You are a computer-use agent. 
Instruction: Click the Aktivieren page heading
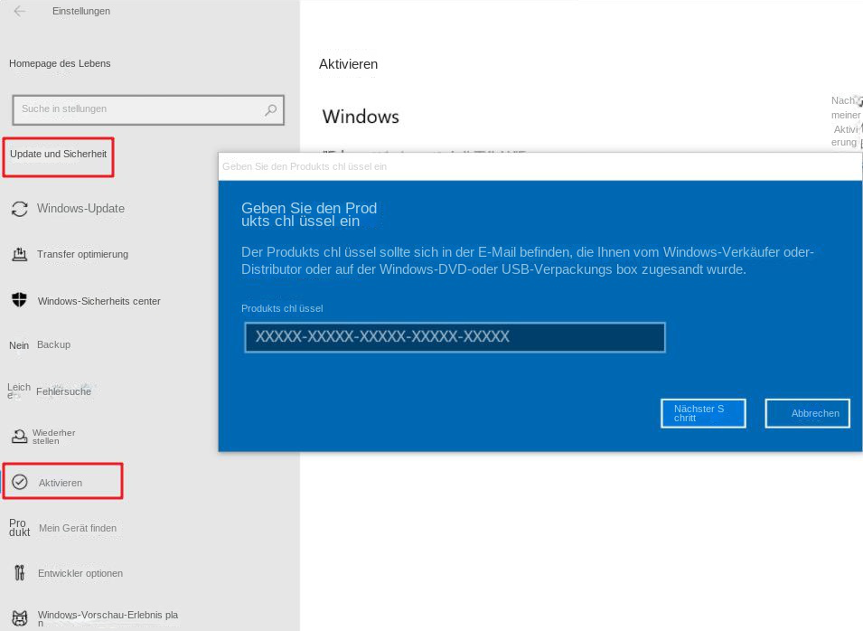click(349, 64)
